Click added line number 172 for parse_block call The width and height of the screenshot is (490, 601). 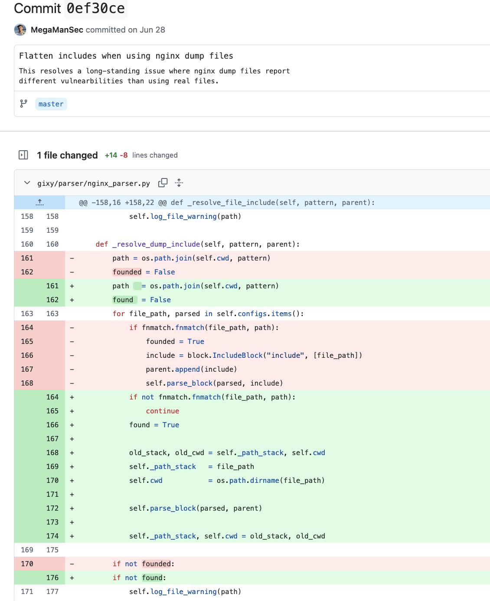pyautogui.click(x=52, y=508)
